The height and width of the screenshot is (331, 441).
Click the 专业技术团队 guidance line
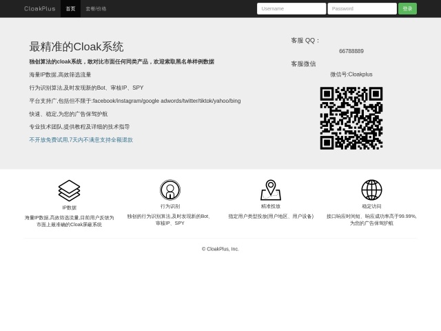click(x=80, y=127)
